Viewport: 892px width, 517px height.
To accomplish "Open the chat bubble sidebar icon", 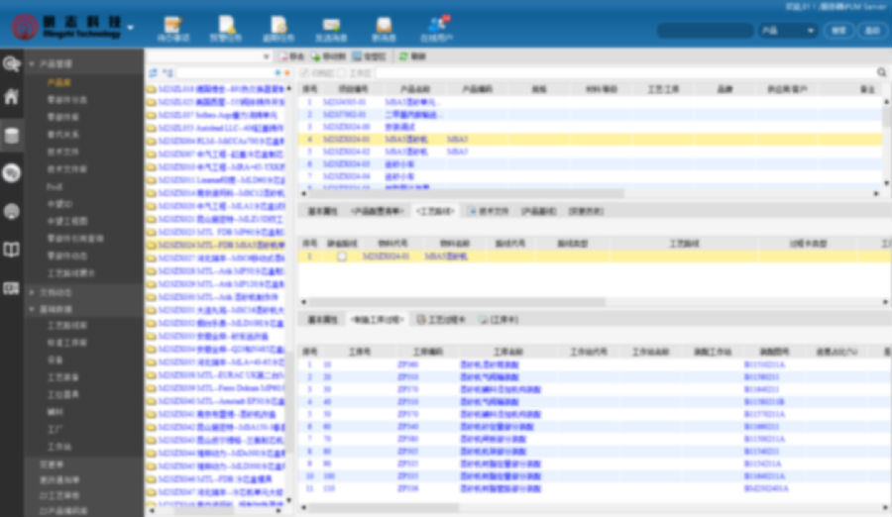I will click(x=11, y=172).
